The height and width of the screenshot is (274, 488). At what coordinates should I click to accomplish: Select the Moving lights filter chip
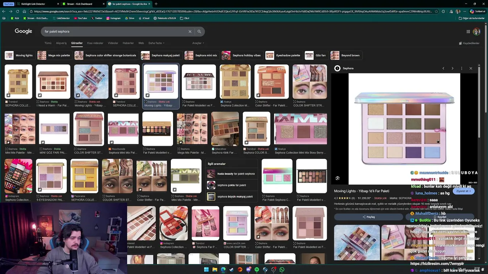[19, 56]
